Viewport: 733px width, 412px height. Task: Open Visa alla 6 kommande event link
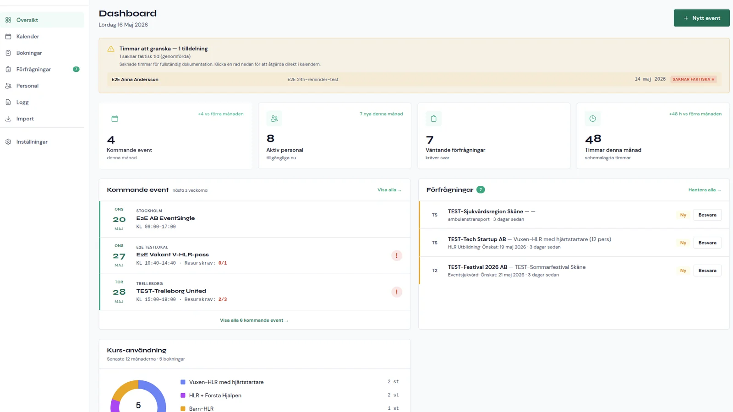[x=254, y=320]
